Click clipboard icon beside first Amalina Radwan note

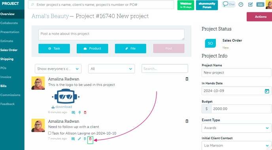(x=187, y=79)
